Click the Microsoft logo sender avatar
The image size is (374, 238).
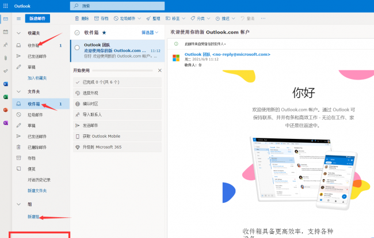click(x=176, y=58)
